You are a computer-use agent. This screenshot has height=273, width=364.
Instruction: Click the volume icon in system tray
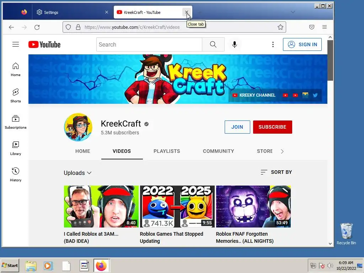click(x=330, y=265)
